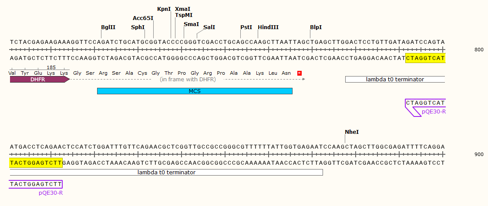This screenshot has width=488, height=206.
Task: Select the KpnI enzyme label
Action: click(164, 9)
